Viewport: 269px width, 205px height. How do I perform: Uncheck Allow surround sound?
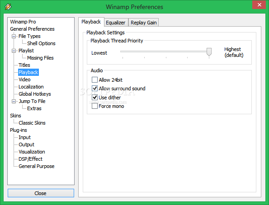click(94, 88)
